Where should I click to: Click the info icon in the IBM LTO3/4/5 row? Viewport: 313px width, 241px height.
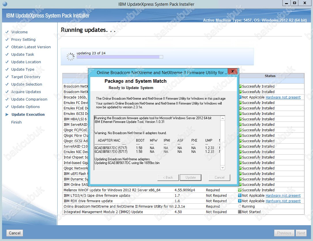(x=240, y=195)
